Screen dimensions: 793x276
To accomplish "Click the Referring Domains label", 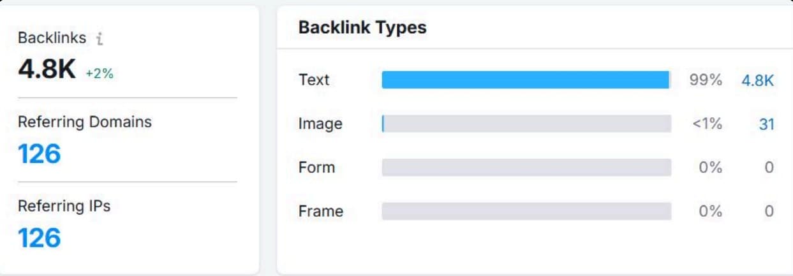I will click(x=85, y=122).
